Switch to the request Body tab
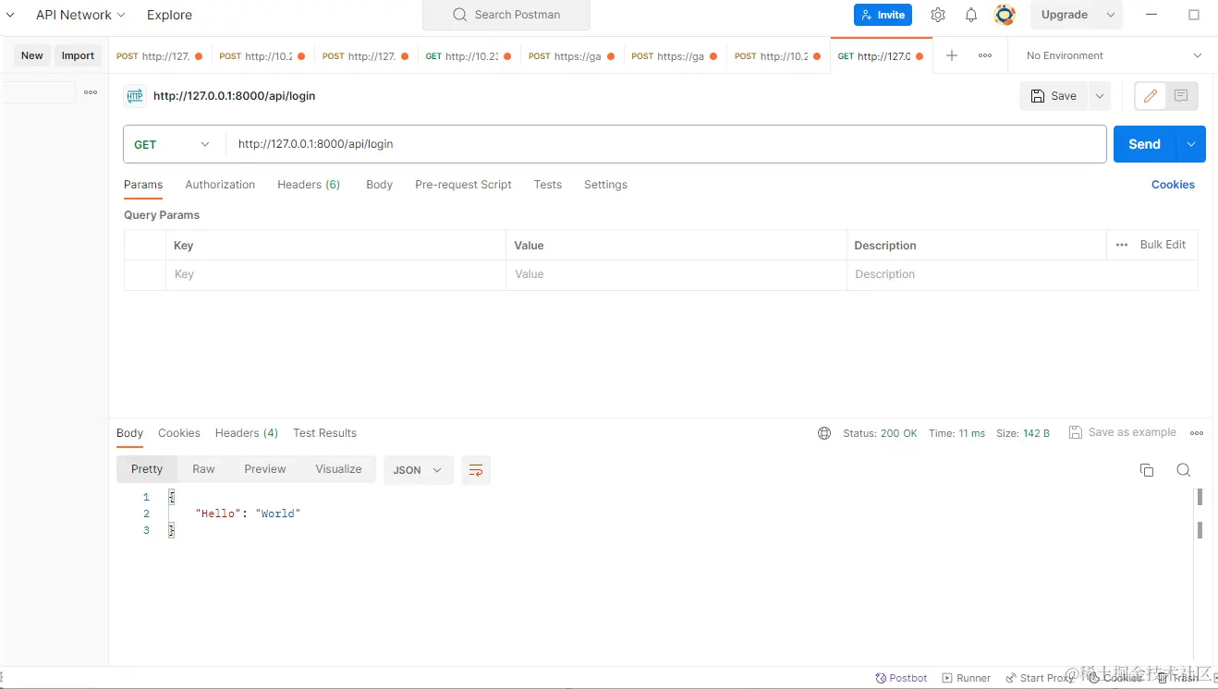Viewport: 1218px width, 689px height. click(x=379, y=185)
